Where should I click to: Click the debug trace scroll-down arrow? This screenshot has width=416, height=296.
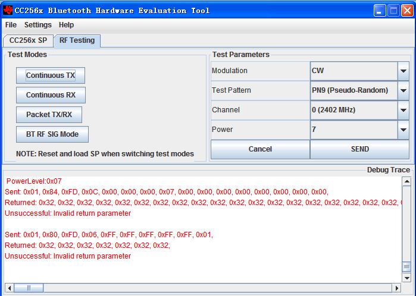click(x=406, y=278)
